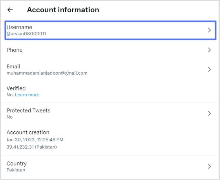Image resolution: width=220 pixels, height=180 pixels.
Task: Click the Learn more link
Action: point(27,95)
